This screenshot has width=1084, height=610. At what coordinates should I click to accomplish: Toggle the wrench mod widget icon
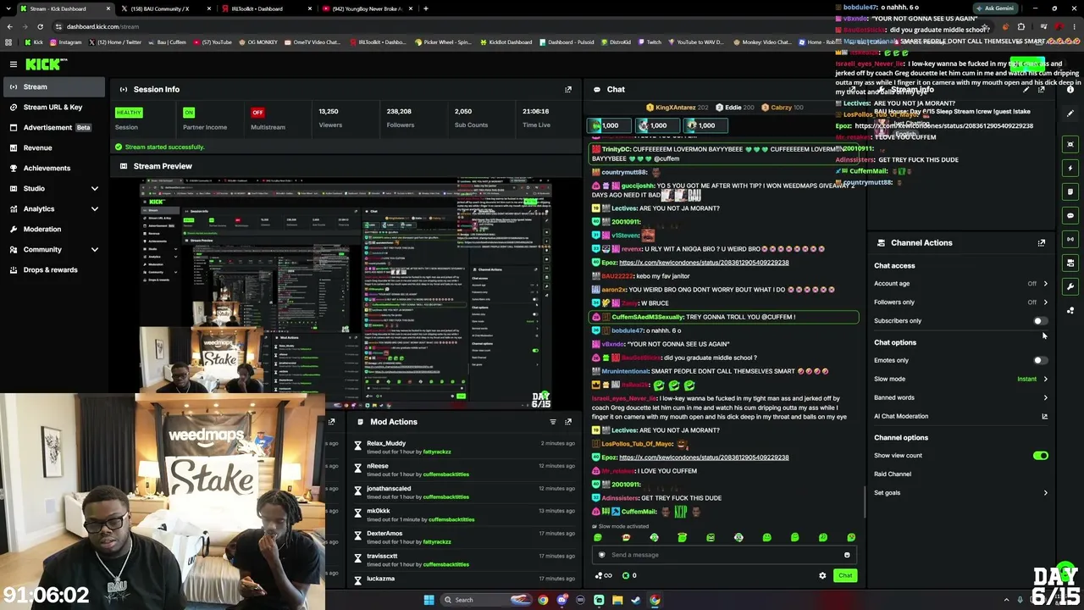pos(1070,286)
